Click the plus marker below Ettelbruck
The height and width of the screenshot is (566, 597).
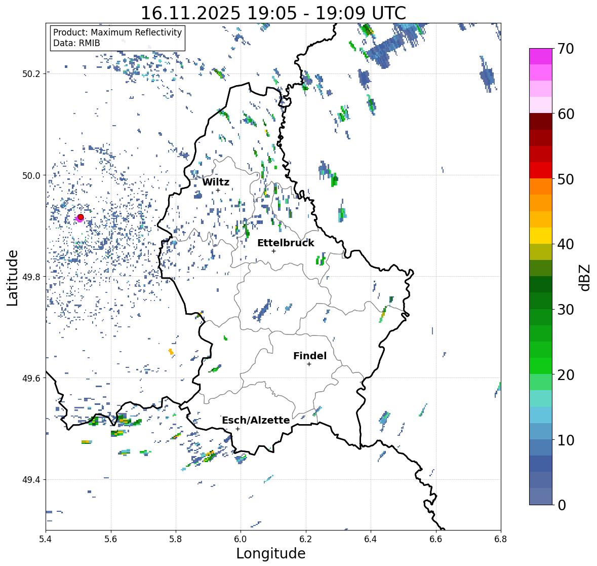point(273,251)
